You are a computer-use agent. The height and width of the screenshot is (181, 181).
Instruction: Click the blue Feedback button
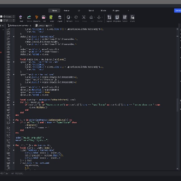pyautogui.click(x=177, y=11)
